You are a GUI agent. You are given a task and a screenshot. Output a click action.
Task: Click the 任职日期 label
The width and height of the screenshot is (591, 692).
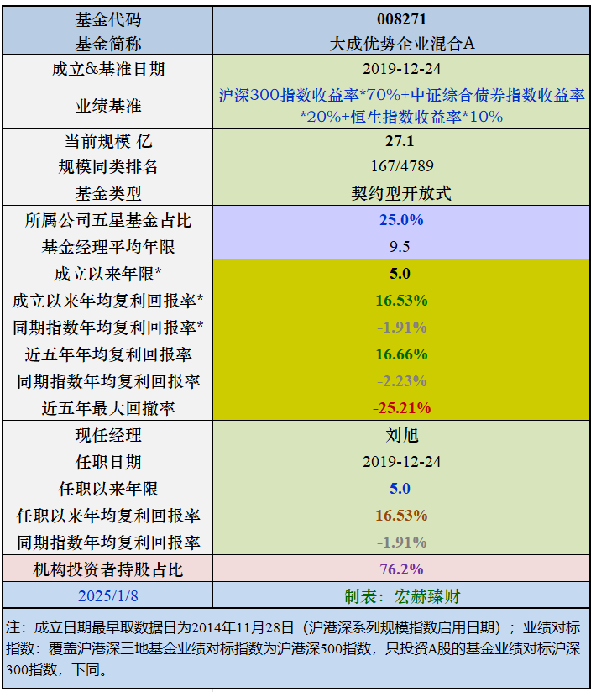108,462
